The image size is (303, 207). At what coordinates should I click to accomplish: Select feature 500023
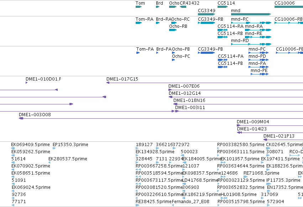[x=183, y=155]
